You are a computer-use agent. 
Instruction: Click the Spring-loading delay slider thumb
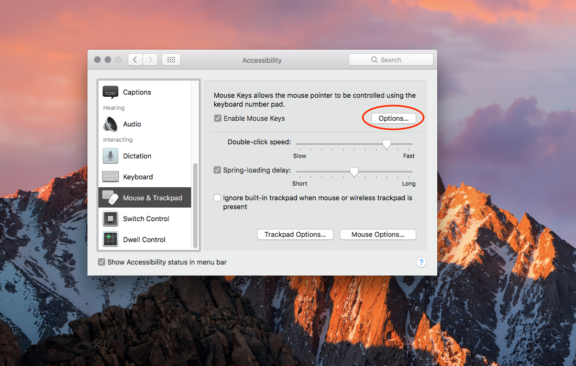tap(354, 172)
